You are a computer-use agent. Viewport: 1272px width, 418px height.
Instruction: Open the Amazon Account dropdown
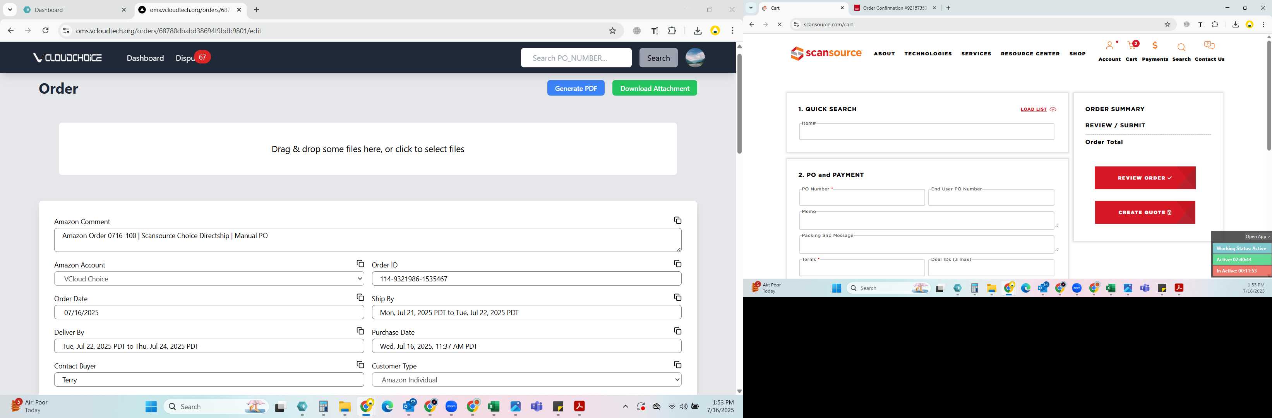tap(209, 279)
